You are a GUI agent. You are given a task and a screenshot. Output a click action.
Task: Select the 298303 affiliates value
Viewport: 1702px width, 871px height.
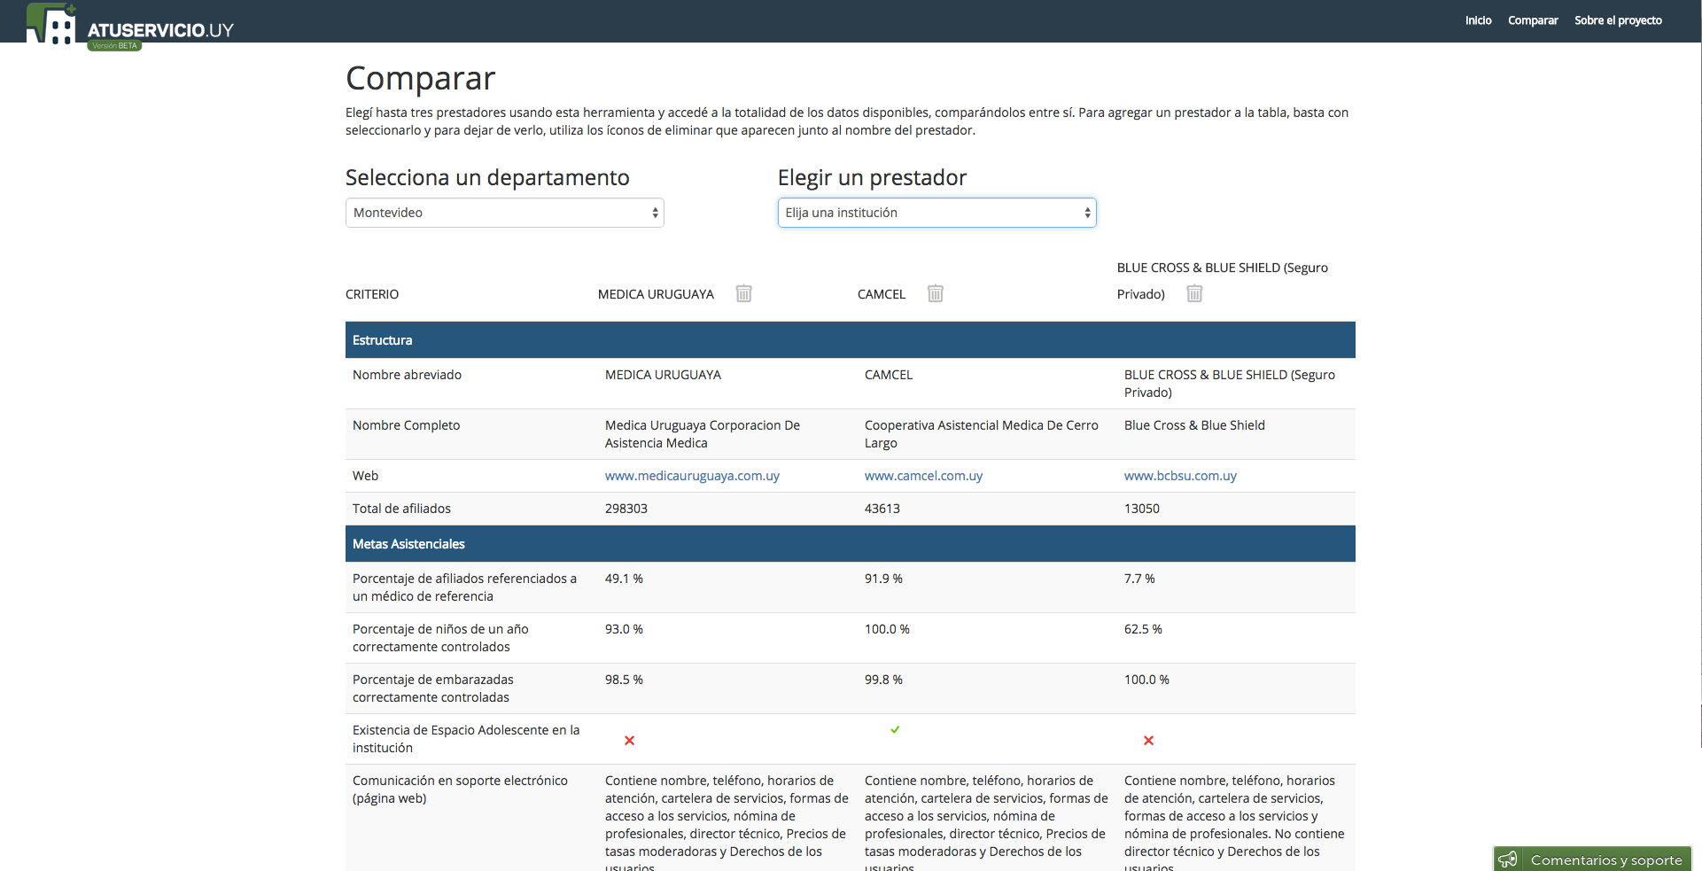626,509
